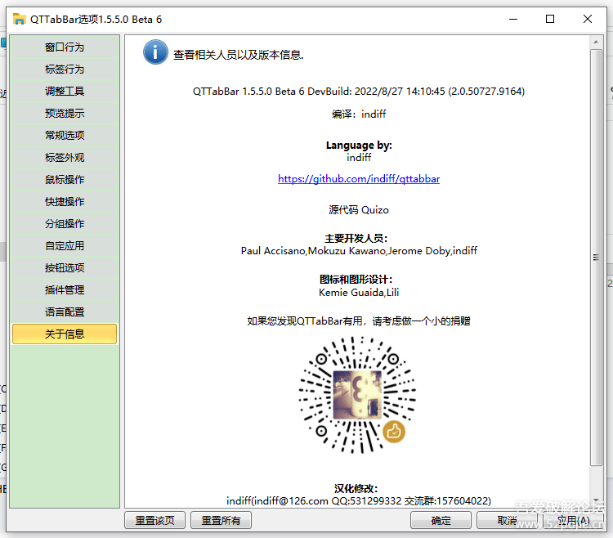Select the highlighted 关于信息 category
613x538 pixels.
pos(65,334)
